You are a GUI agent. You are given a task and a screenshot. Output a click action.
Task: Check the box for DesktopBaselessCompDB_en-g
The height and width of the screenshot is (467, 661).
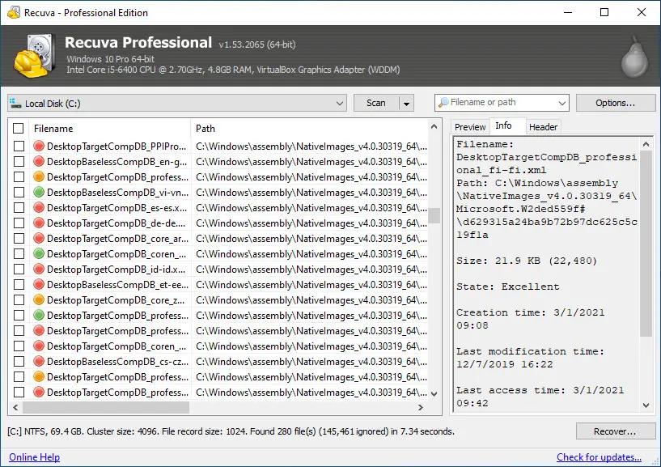(19, 162)
